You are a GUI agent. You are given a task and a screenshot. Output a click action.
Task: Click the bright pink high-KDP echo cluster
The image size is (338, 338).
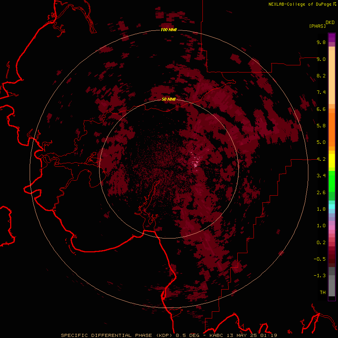196,162
